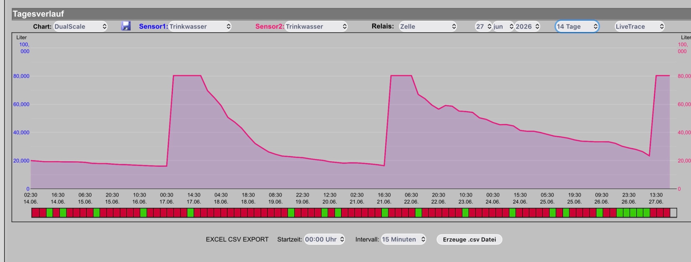
Task: Click the 08:30 19.06. time axis label
Action: click(276, 198)
